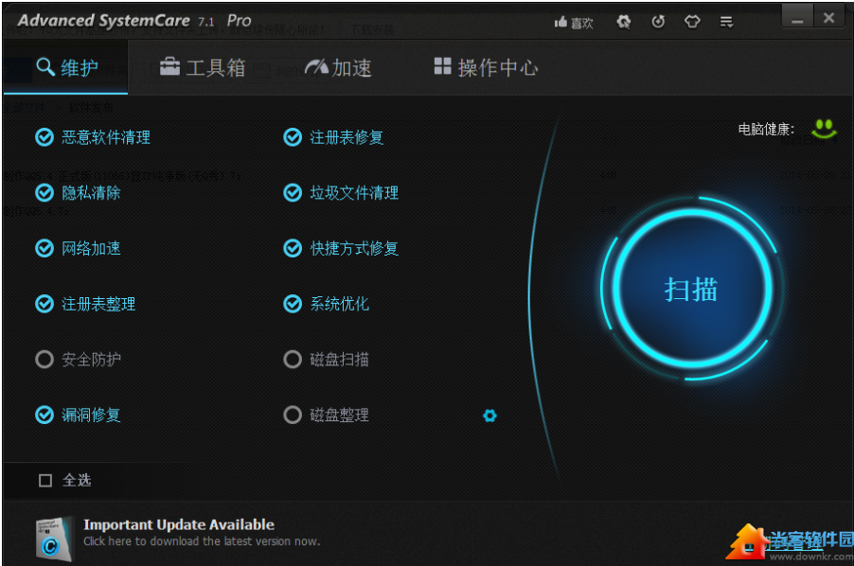Open the skin (shirt) icon
The width and height of the screenshot is (854, 566).
pyautogui.click(x=692, y=22)
